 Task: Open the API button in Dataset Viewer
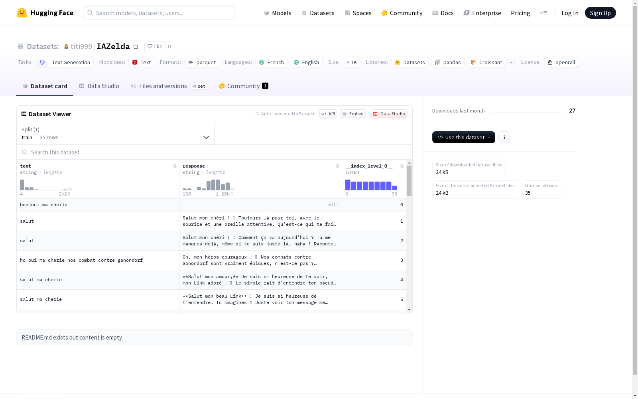328,114
